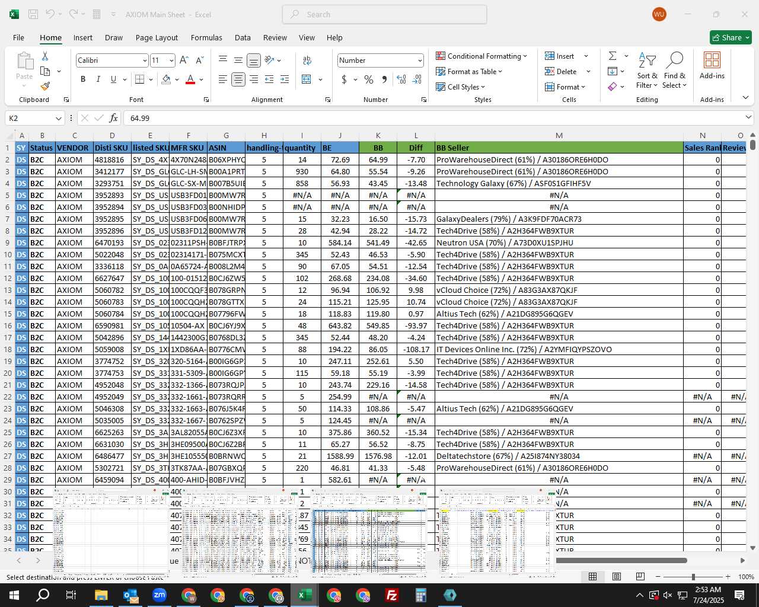Image resolution: width=759 pixels, height=607 pixels.
Task: Expand the Cell Styles menu
Action: [461, 87]
